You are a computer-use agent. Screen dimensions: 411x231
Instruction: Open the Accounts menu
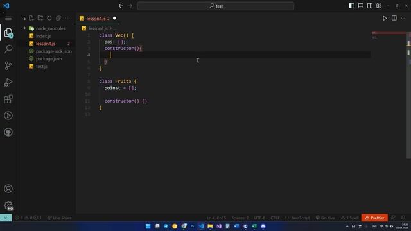point(8,189)
